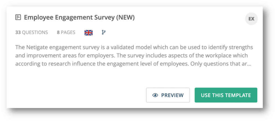Click the last line of description text

tap(133, 64)
